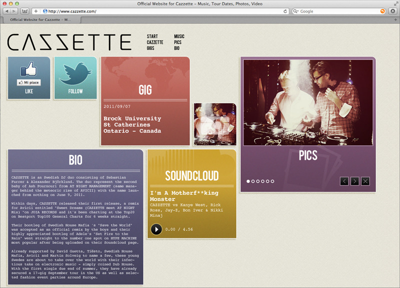The width and height of the screenshot is (400, 288).
Task: Click the St Catherines text in Gig tile
Action: point(127,124)
